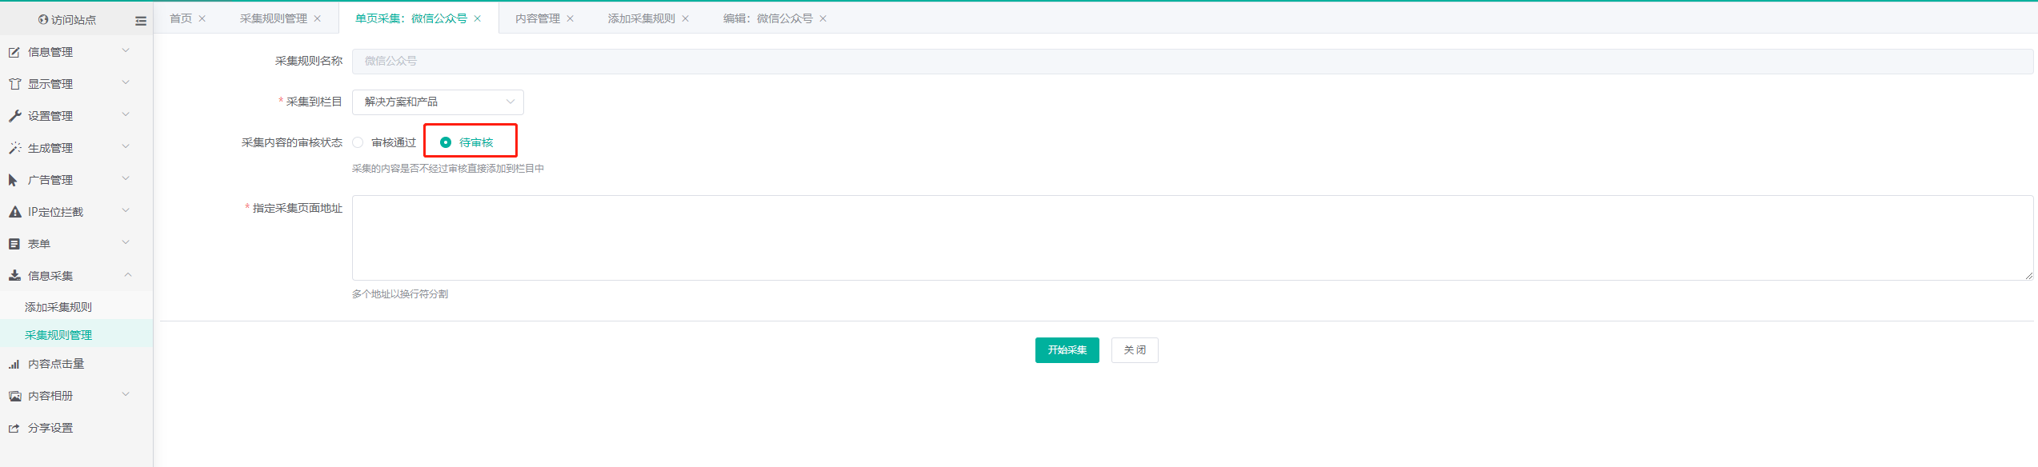The width and height of the screenshot is (2038, 467).
Task: Select the 单页采集：微信公众号 tab
Action: [411, 18]
